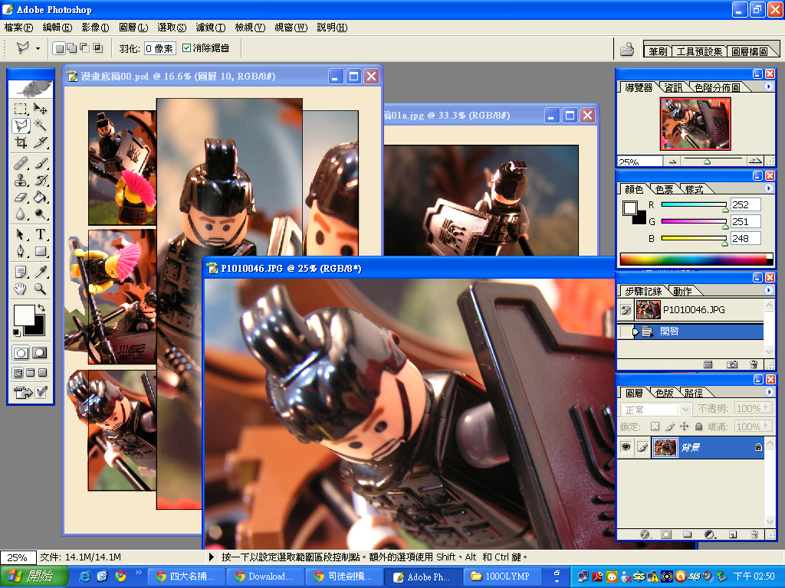Select the Type tool
Viewport: 785px width, 588px height.
[x=40, y=234]
